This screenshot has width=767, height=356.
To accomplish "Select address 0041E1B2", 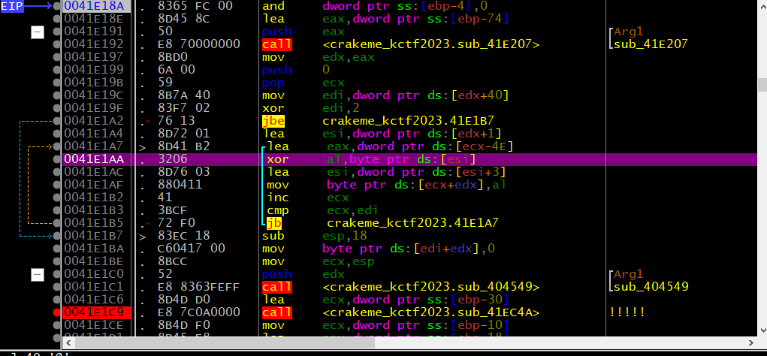I will [95, 198].
